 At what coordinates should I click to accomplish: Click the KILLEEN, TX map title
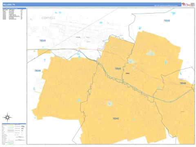[9, 4]
